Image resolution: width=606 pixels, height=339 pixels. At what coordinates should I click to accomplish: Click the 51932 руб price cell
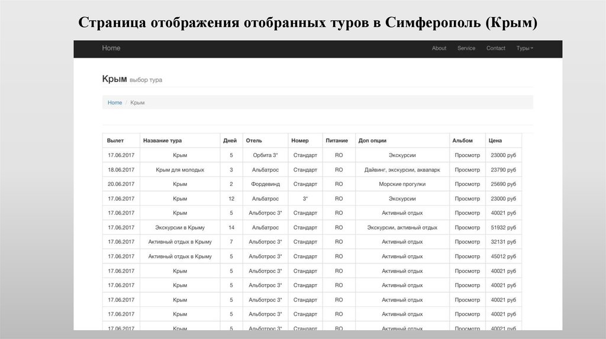click(503, 227)
